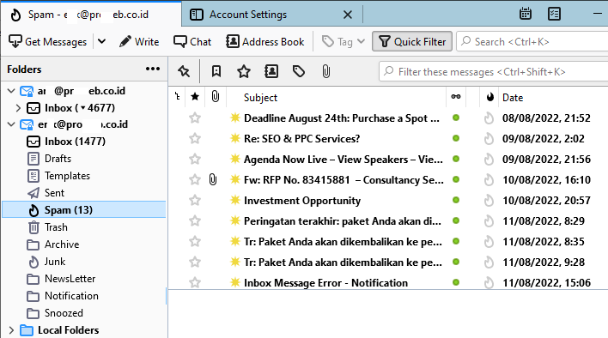Screen dimensions: 608x338
Task: Toggle junk flame for Inbox Message Error
Action: point(489,282)
